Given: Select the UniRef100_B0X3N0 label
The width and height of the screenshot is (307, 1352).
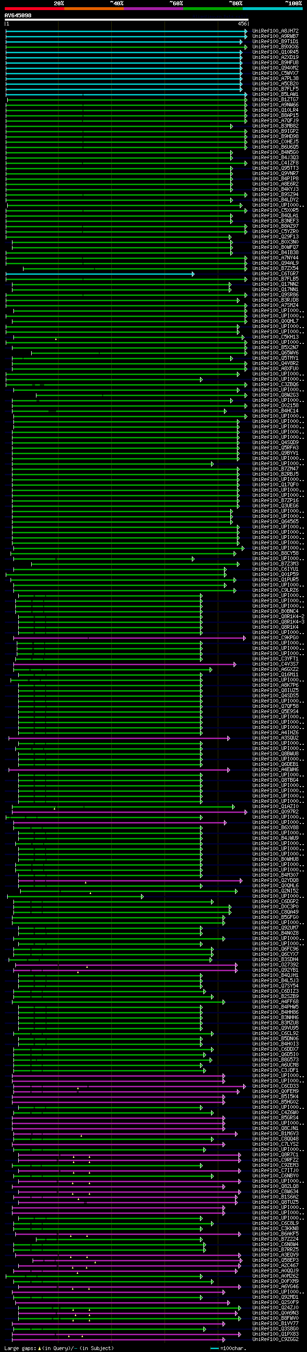Looking at the screenshot, I should [275, 242].
